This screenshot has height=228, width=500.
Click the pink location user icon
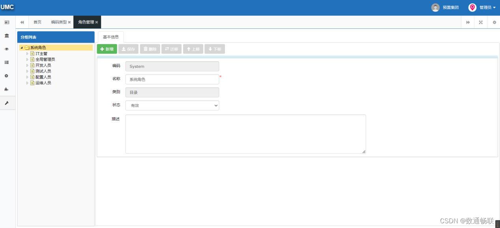(472, 7)
